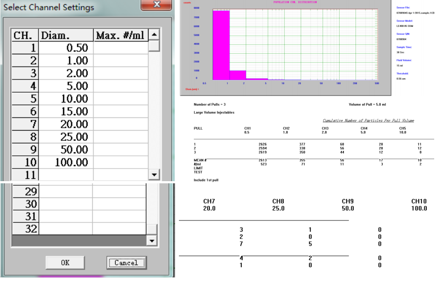This screenshot has height=293, width=437.
Task: Select row header for channel 8
Action: 25,137
